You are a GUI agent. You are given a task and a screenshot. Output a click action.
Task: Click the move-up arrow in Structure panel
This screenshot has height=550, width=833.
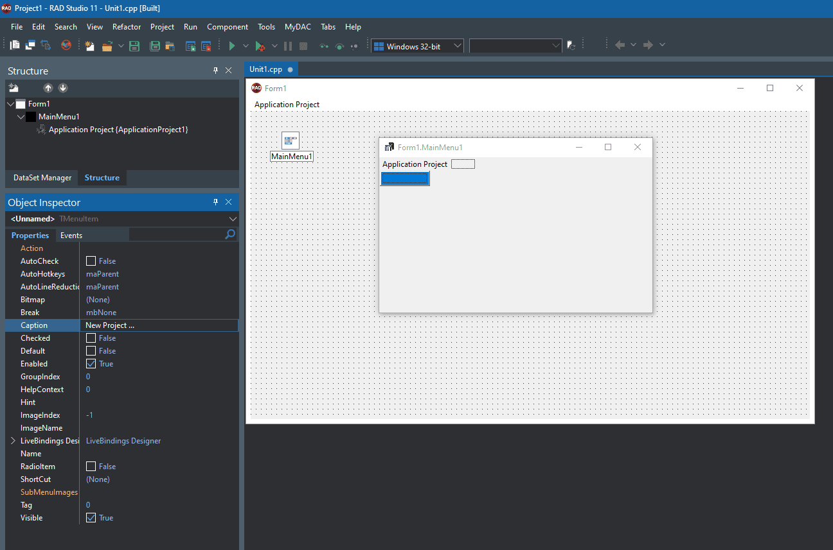pyautogui.click(x=48, y=88)
